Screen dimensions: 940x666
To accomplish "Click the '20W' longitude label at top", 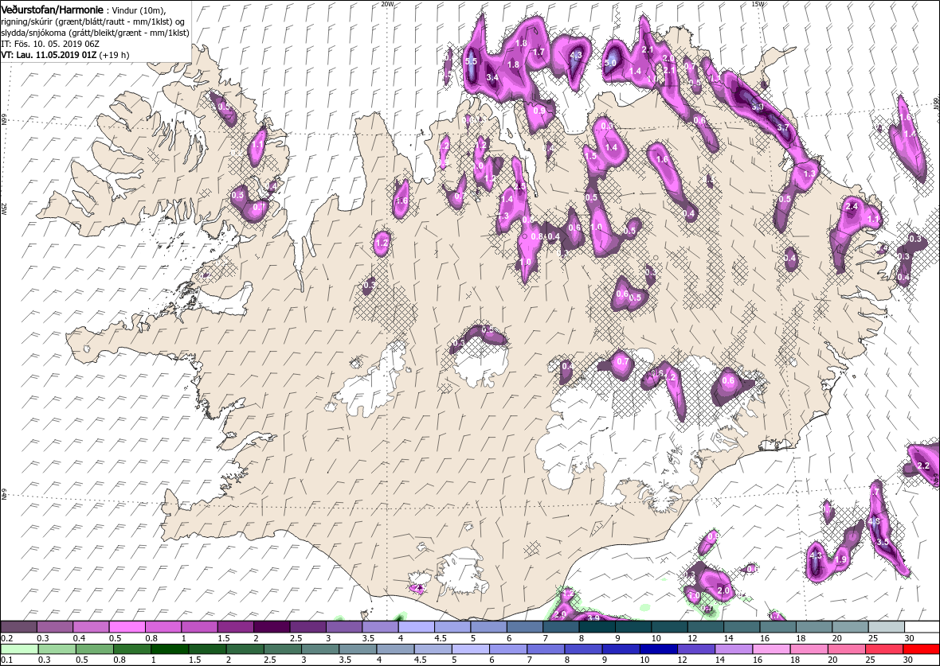I will point(387,4).
